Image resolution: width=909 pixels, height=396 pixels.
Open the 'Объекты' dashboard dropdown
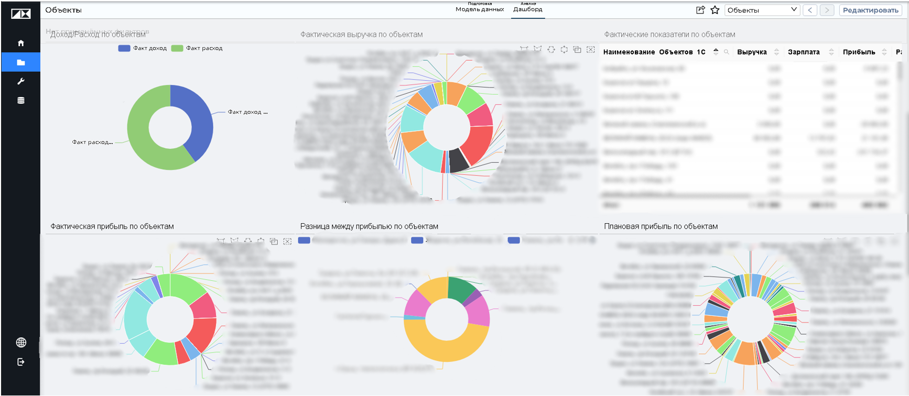click(762, 10)
